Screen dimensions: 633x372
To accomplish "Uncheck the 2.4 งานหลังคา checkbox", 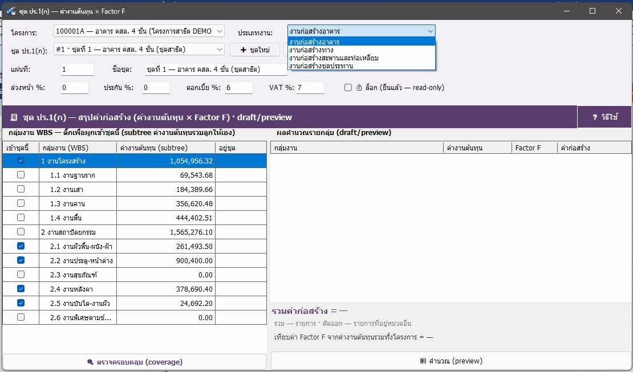I will [x=21, y=288].
